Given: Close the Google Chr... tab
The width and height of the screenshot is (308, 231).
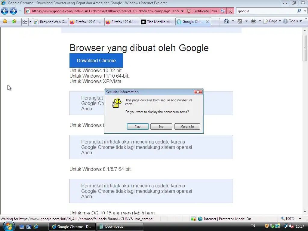Looking at the screenshot, I should coord(207,22).
